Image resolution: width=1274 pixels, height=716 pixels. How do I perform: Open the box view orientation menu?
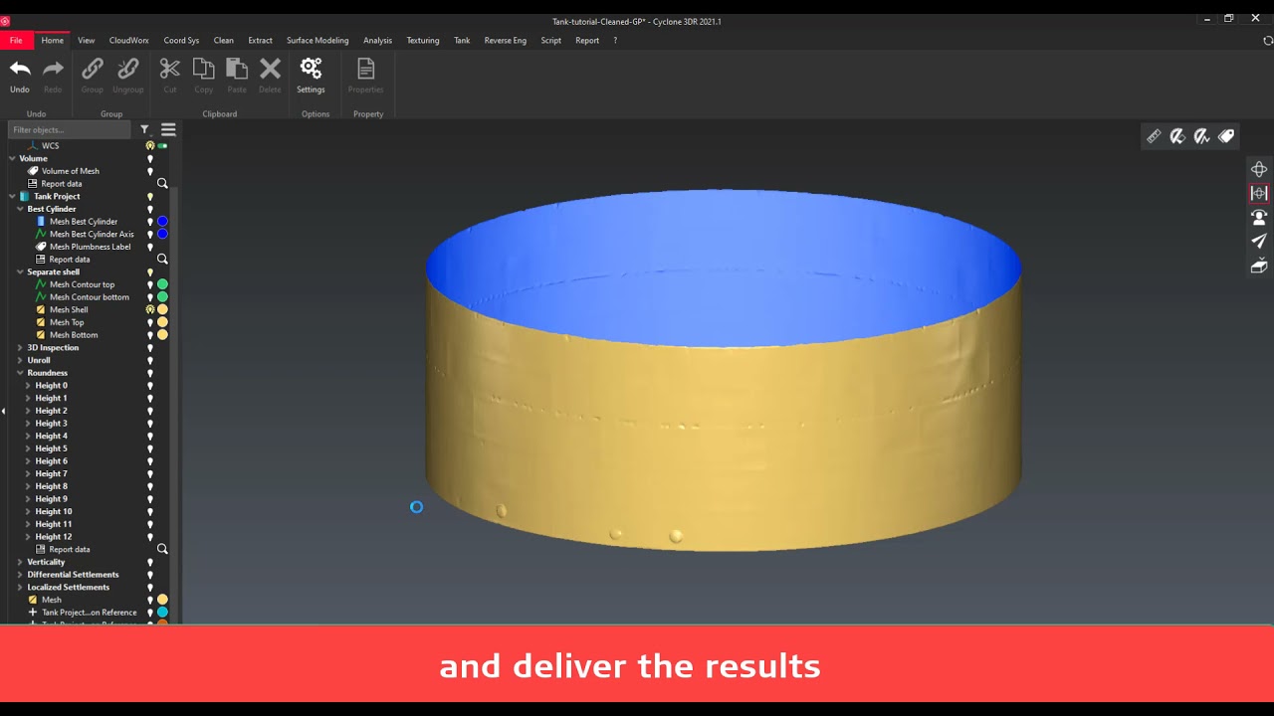point(1259,266)
